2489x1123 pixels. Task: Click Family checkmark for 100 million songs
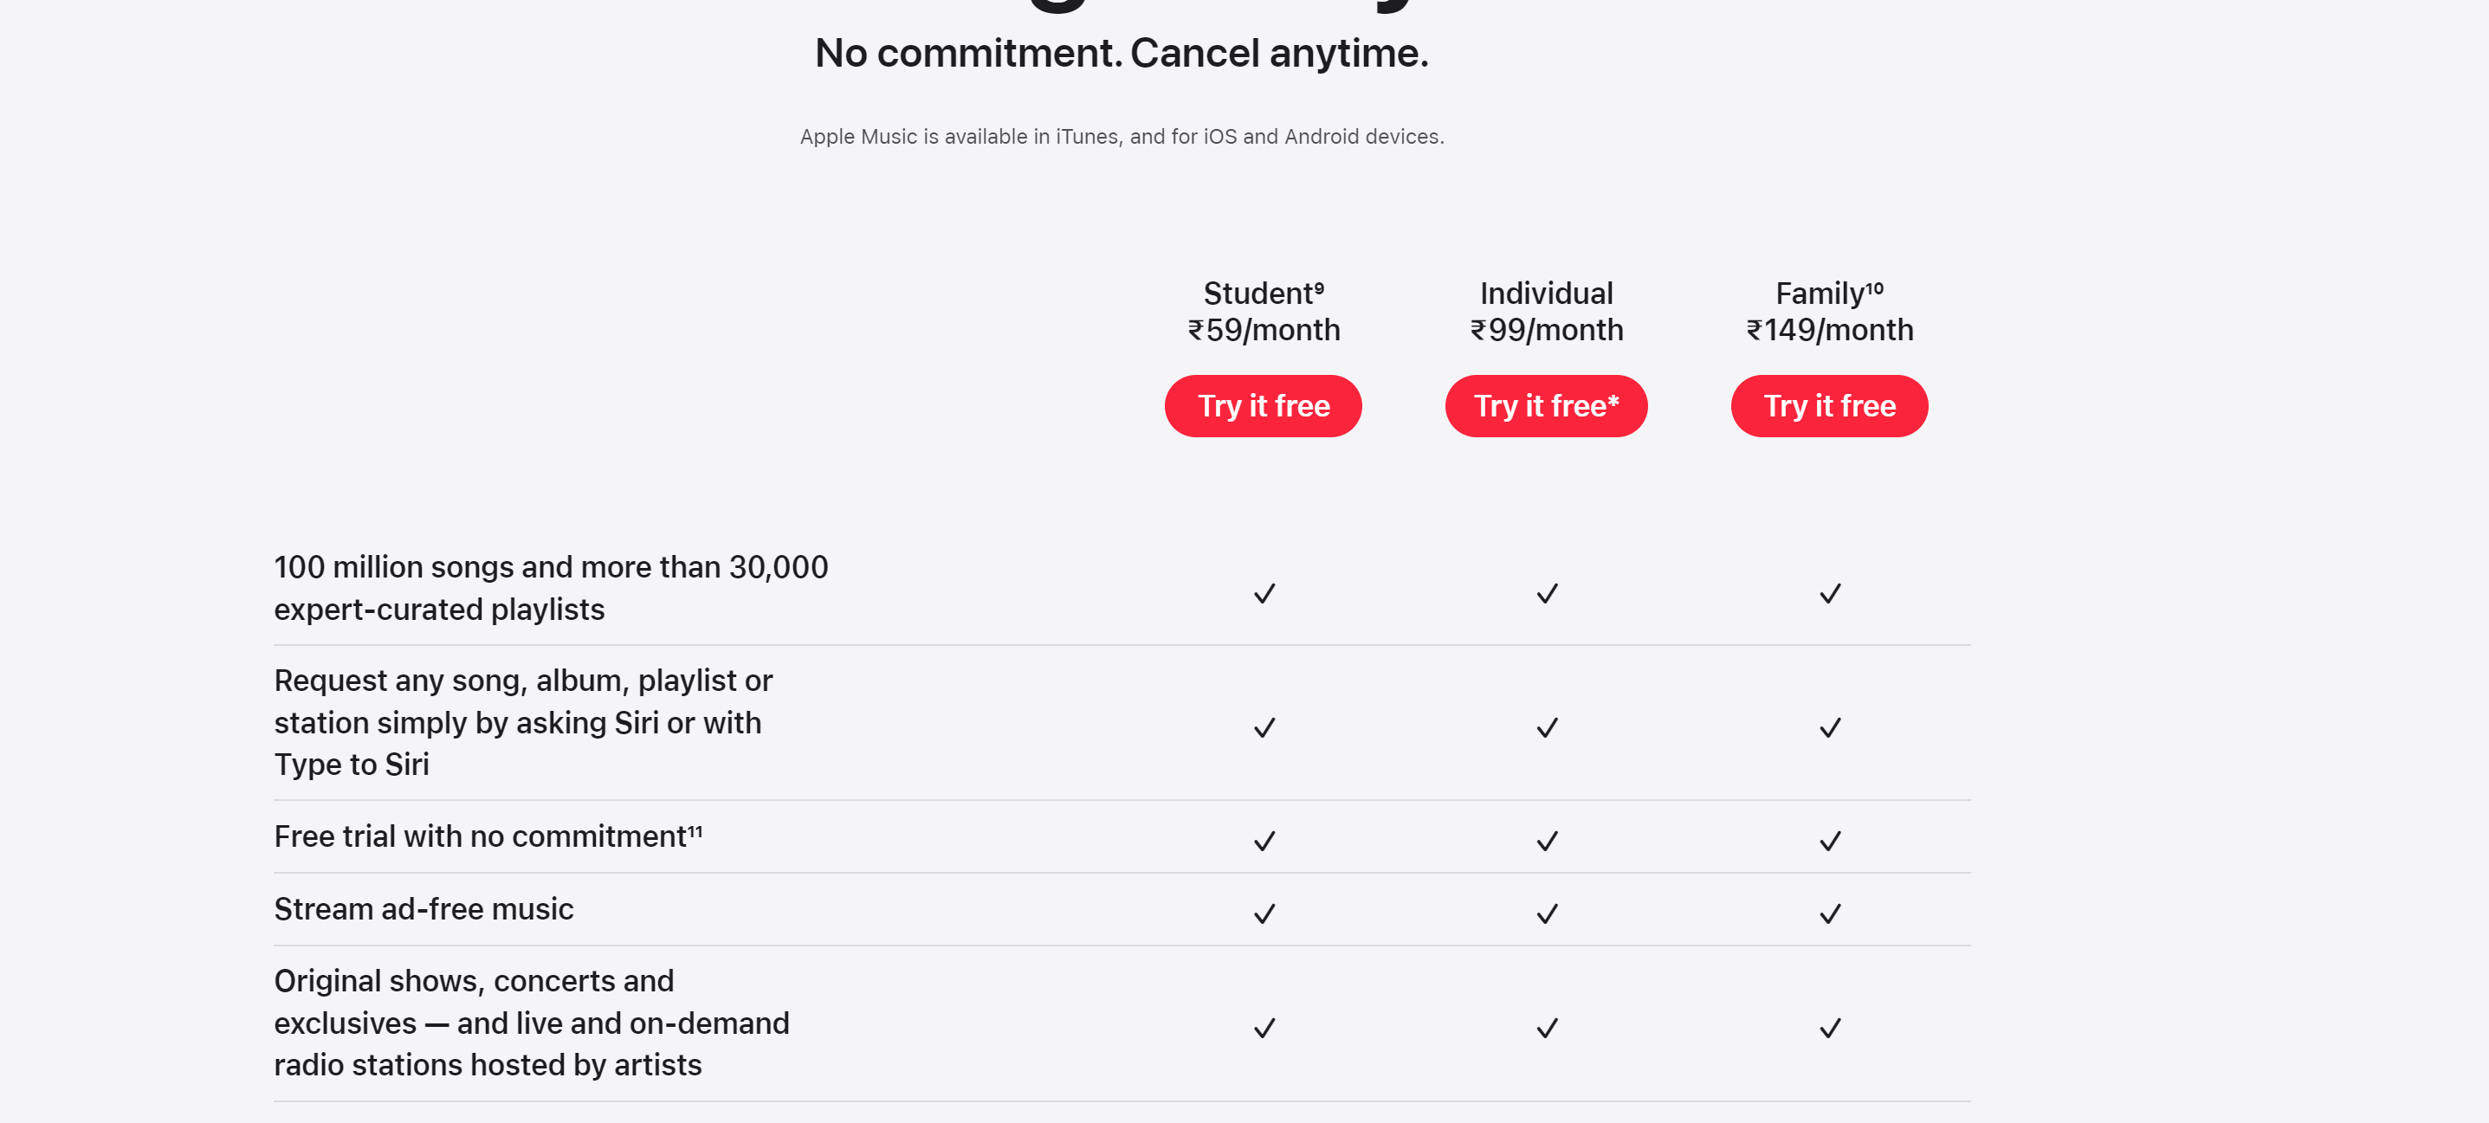1830,593
